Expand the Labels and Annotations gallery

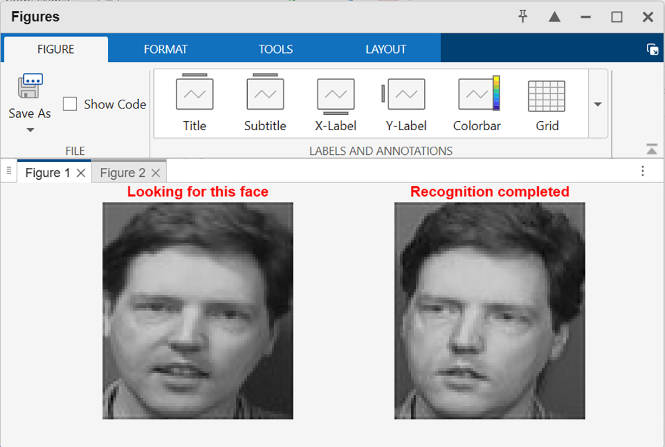(x=598, y=104)
